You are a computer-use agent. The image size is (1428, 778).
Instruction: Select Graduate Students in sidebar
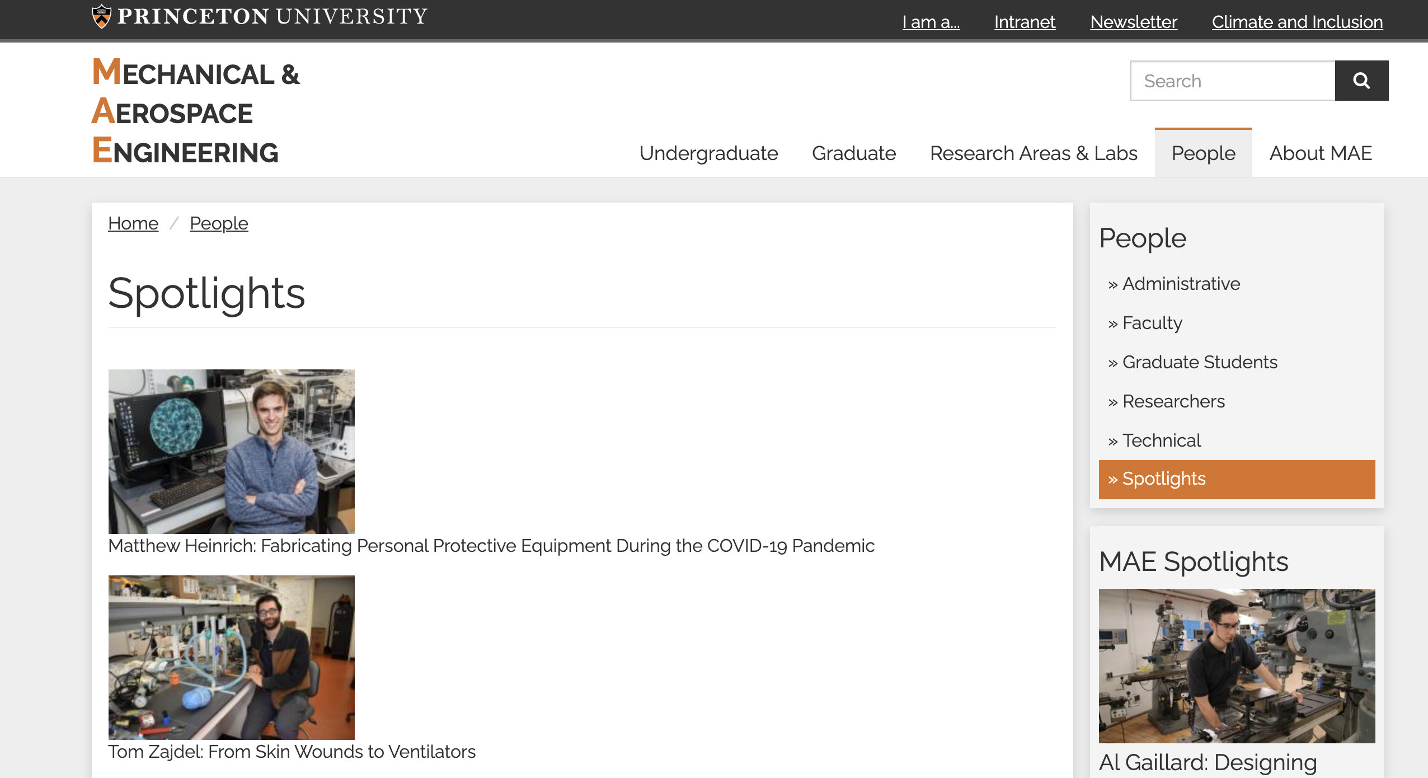(1200, 362)
